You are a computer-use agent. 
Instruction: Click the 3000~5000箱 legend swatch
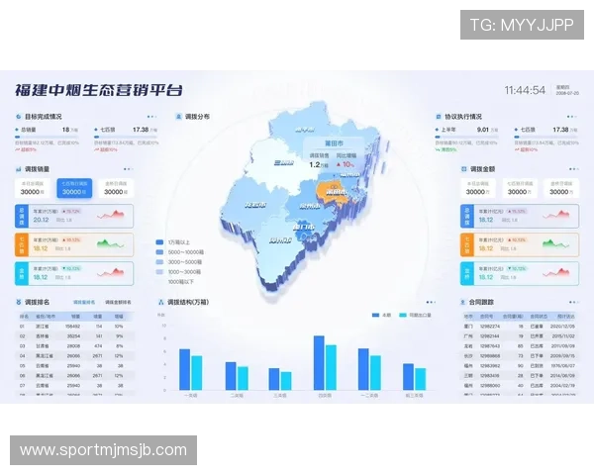click(159, 261)
